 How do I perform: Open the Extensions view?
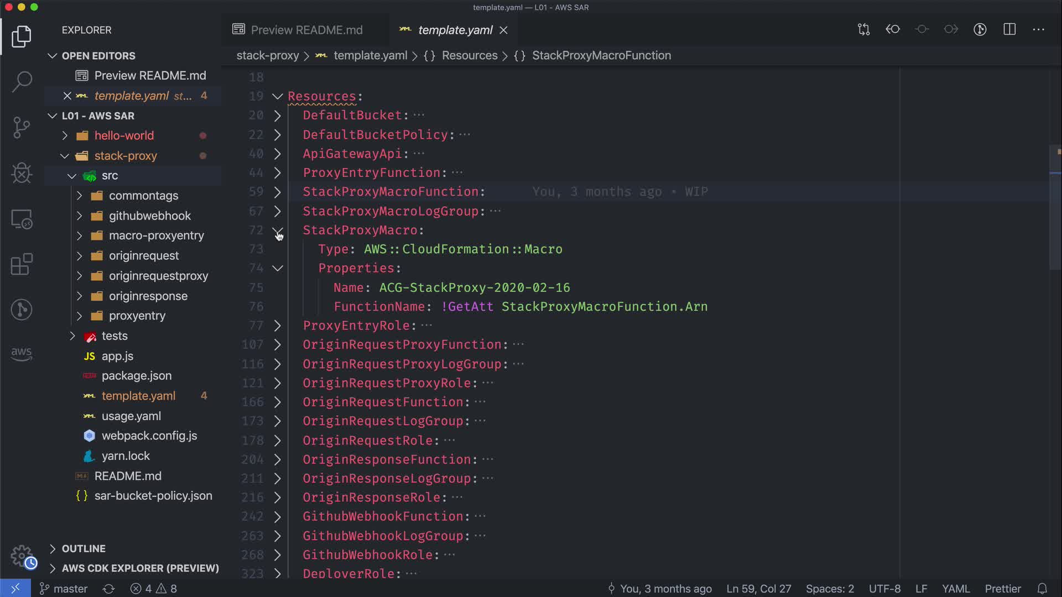coord(22,264)
